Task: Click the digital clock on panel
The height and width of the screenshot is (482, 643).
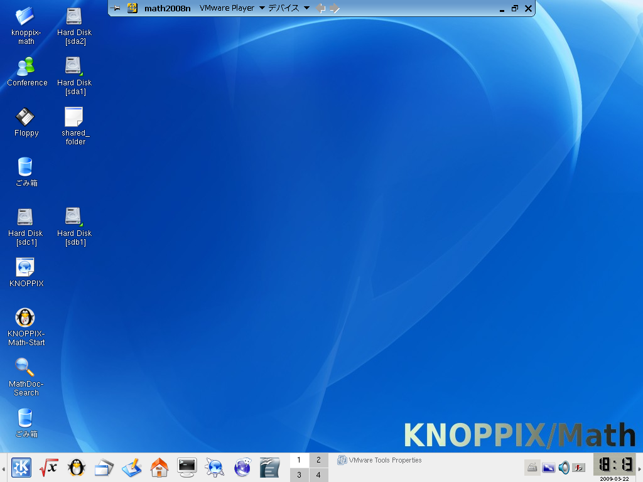Action: point(614,465)
